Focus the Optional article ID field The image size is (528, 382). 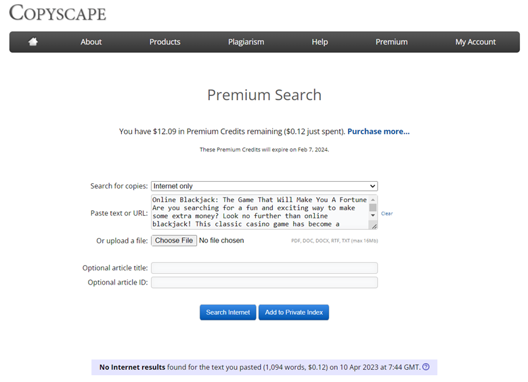pos(264,283)
